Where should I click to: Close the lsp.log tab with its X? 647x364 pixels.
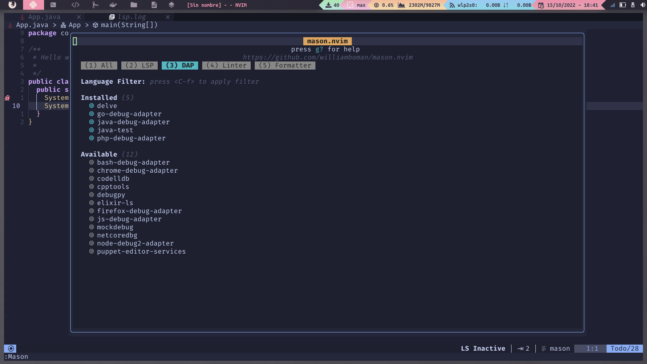point(168,17)
